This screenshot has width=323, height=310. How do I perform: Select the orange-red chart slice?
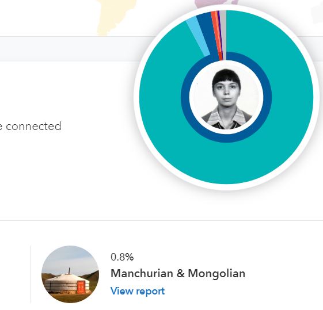pos(215,31)
